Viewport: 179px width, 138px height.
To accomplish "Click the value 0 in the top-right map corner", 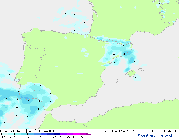I will (x=160, y=4).
